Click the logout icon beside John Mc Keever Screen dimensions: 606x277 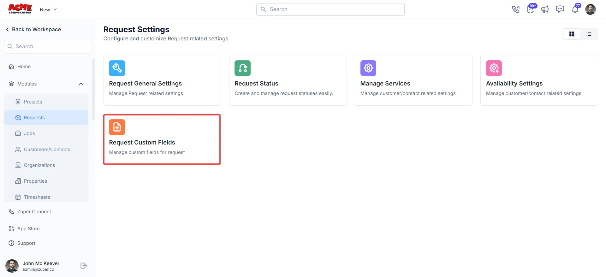click(84, 266)
